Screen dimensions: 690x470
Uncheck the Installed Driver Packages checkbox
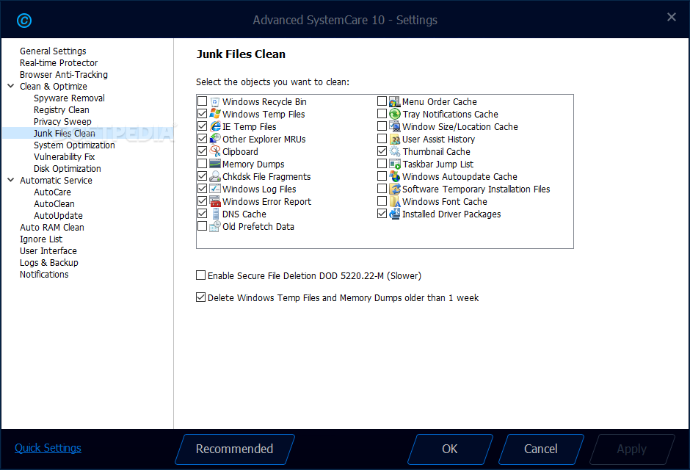click(382, 214)
